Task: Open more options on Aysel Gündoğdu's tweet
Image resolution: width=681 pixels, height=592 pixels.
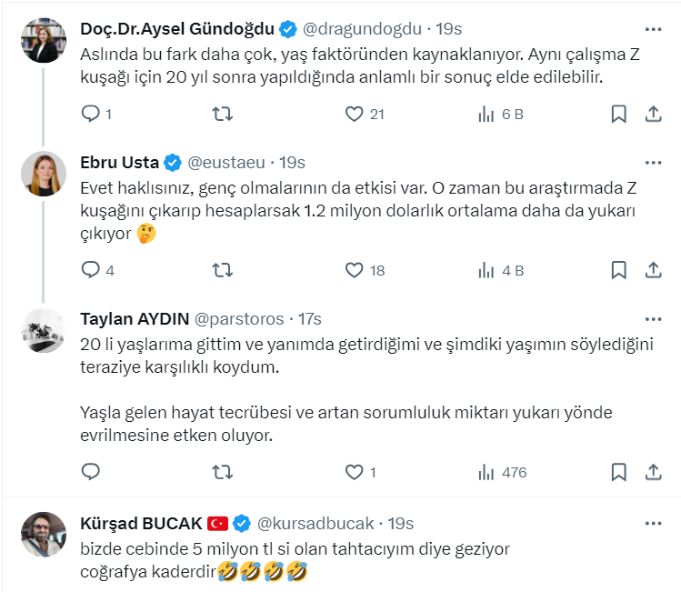Action: (x=653, y=29)
